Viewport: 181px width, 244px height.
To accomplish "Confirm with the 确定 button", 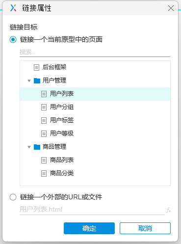I will 89,228.
